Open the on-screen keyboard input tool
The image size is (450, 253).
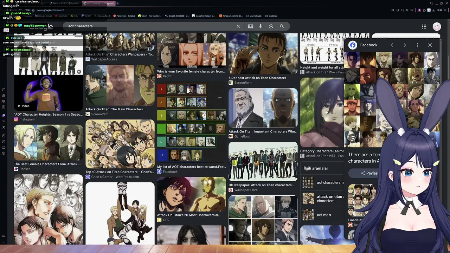click(x=251, y=26)
